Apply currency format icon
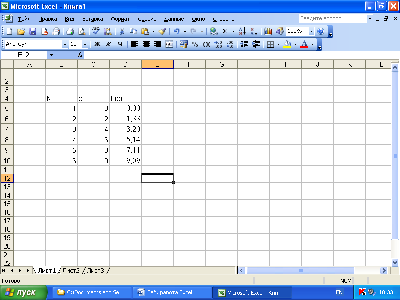 pyautogui.click(x=183, y=44)
